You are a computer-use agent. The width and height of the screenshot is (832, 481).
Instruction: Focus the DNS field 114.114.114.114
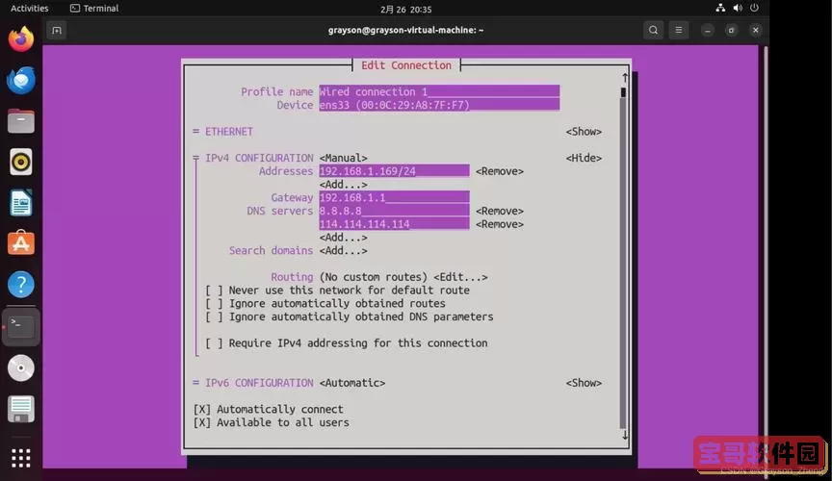coord(394,224)
